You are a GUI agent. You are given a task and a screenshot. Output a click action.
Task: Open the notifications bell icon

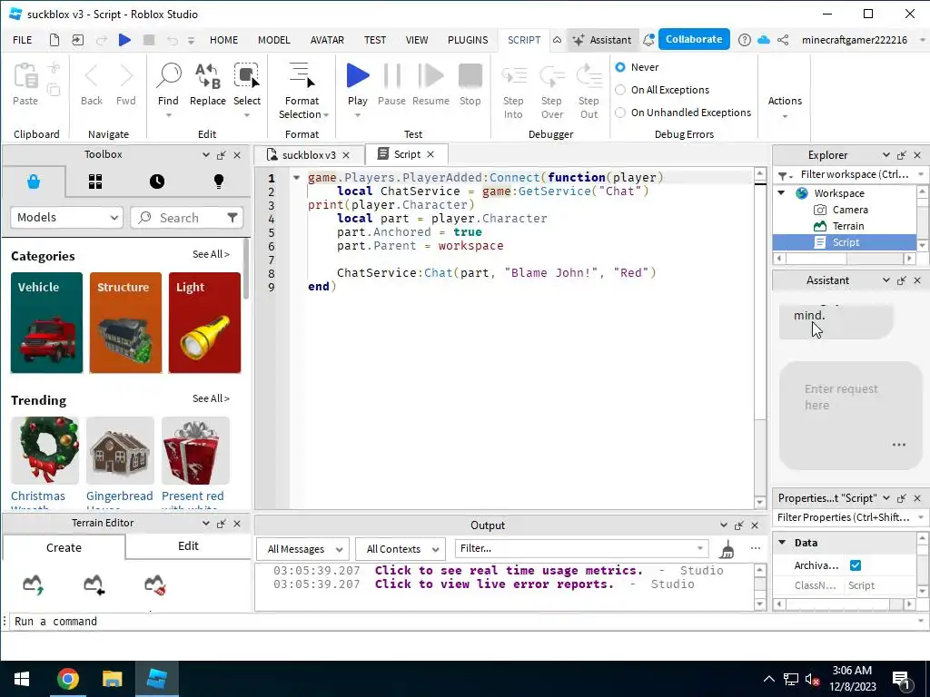[648, 40]
